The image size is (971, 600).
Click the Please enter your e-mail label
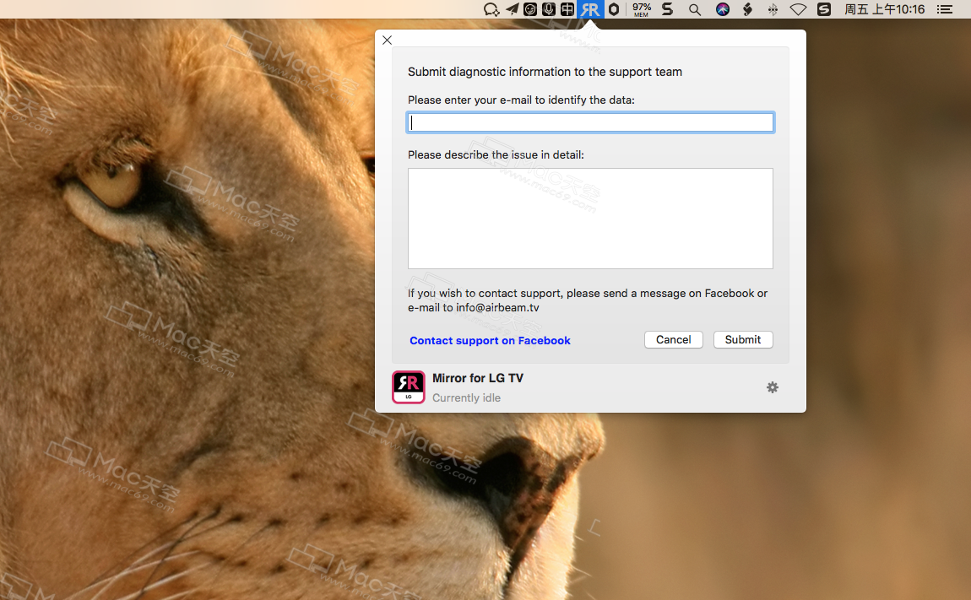(521, 100)
